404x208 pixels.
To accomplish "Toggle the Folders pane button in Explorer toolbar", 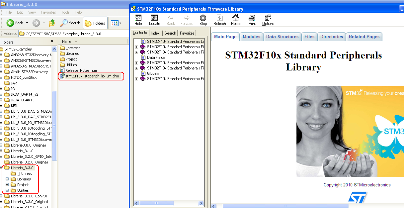I will (x=95, y=23).
